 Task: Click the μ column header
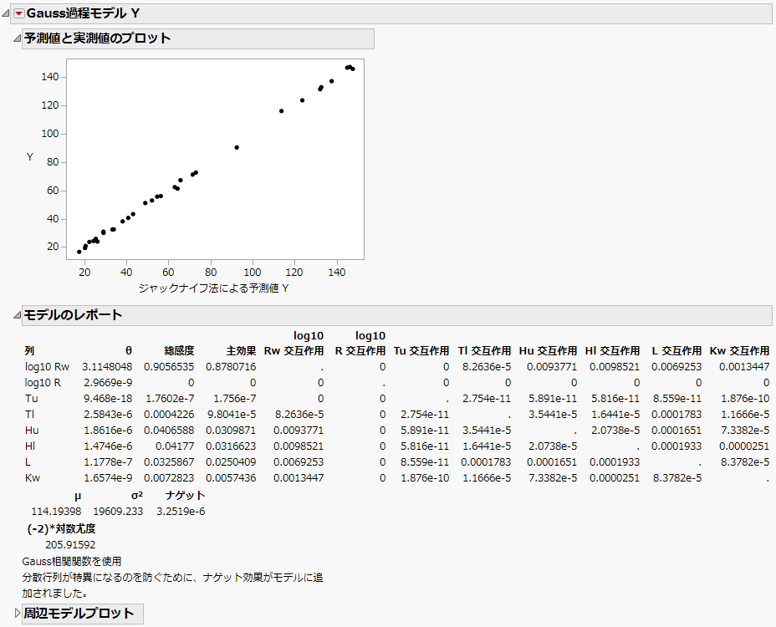[x=78, y=496]
